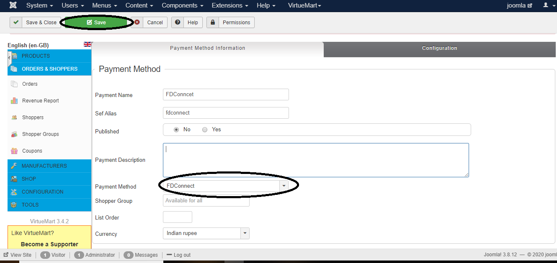
Task: Click the user account icon in top bar
Action: [x=546, y=5]
